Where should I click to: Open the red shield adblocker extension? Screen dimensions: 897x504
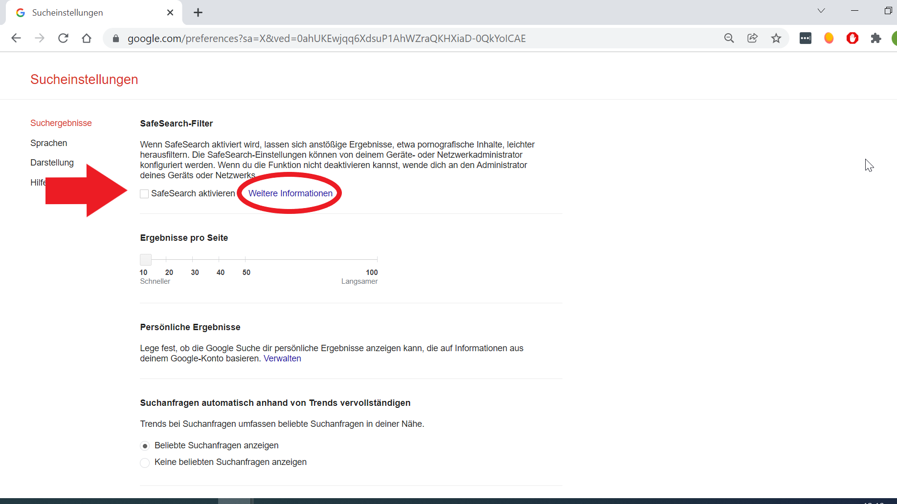click(852, 38)
